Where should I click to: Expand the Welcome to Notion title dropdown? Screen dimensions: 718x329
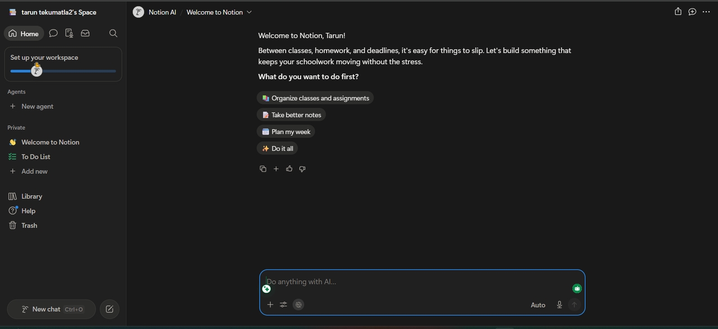(x=249, y=12)
